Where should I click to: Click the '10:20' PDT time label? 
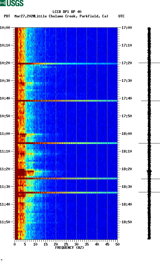point(5,63)
